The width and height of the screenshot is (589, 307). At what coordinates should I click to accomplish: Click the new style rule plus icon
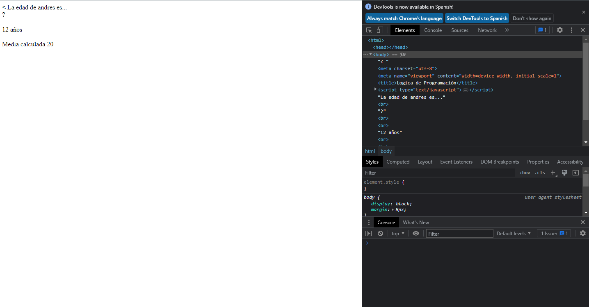pyautogui.click(x=553, y=173)
